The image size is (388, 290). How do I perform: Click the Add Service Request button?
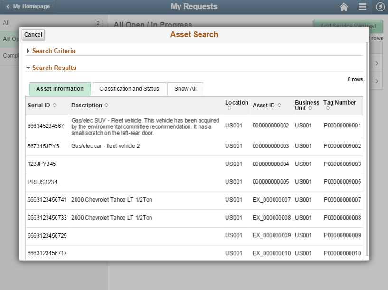[x=347, y=27]
